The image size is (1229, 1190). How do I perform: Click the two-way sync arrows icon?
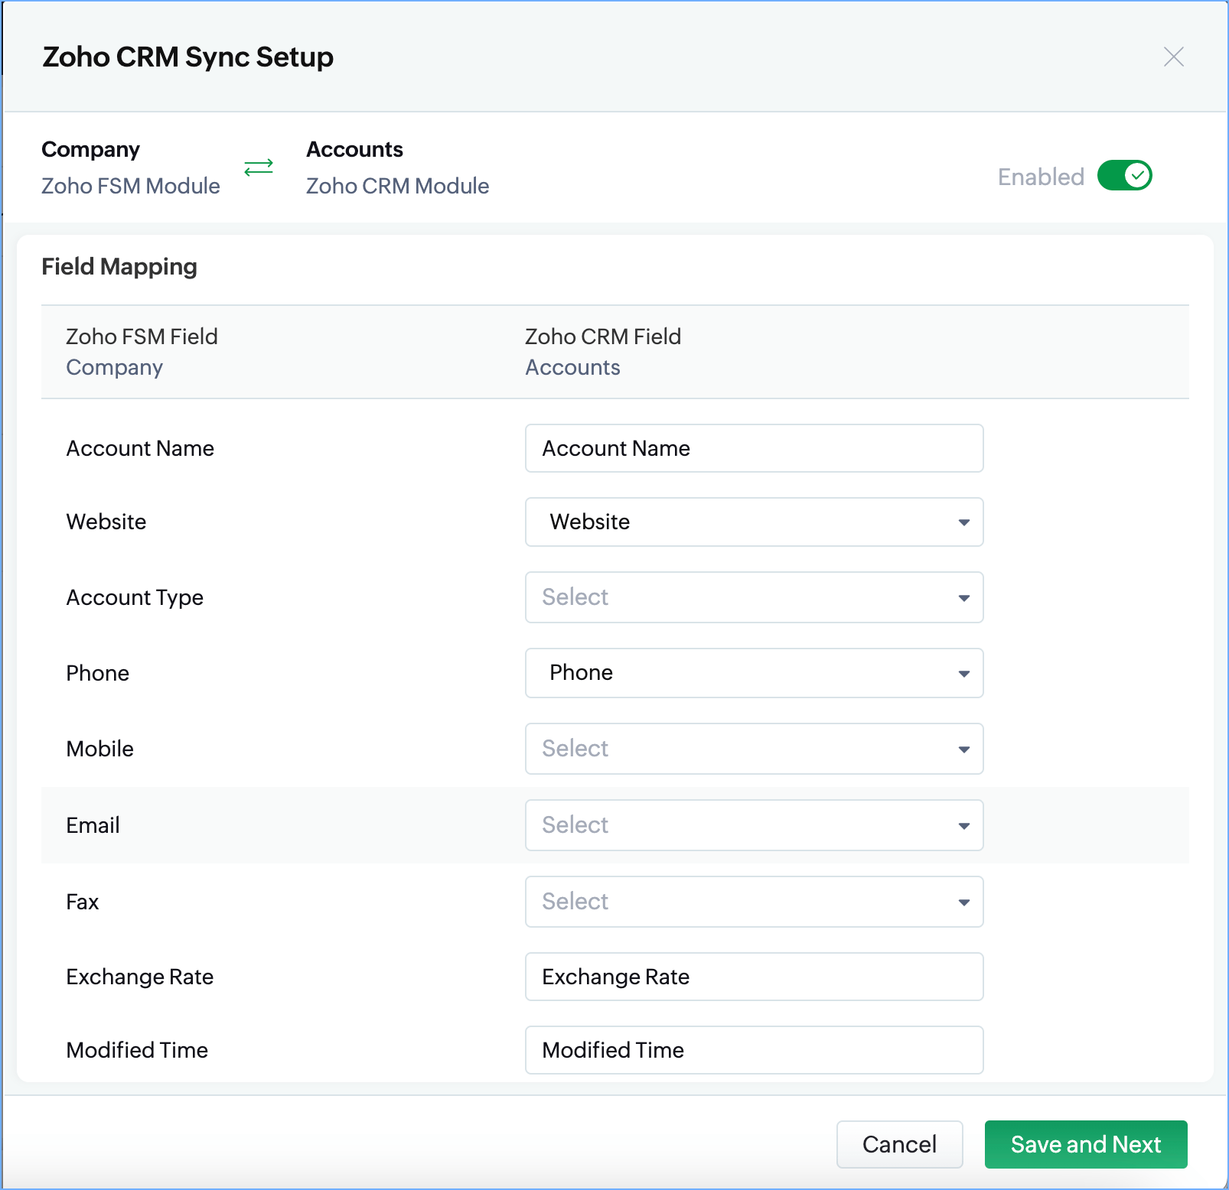[x=259, y=167]
